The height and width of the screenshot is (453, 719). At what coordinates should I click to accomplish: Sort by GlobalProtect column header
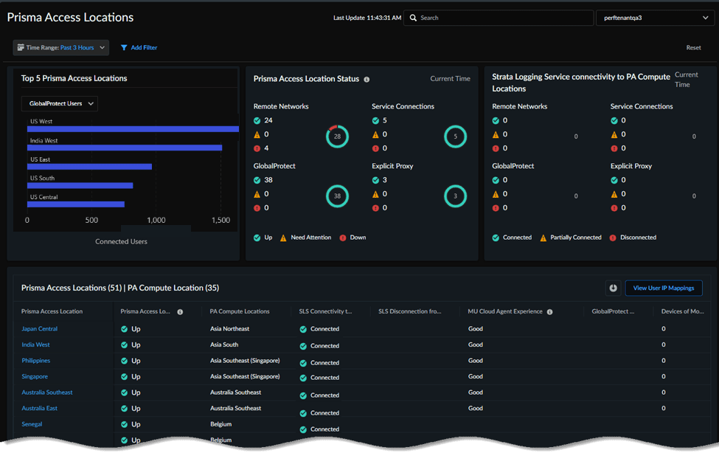coord(613,311)
